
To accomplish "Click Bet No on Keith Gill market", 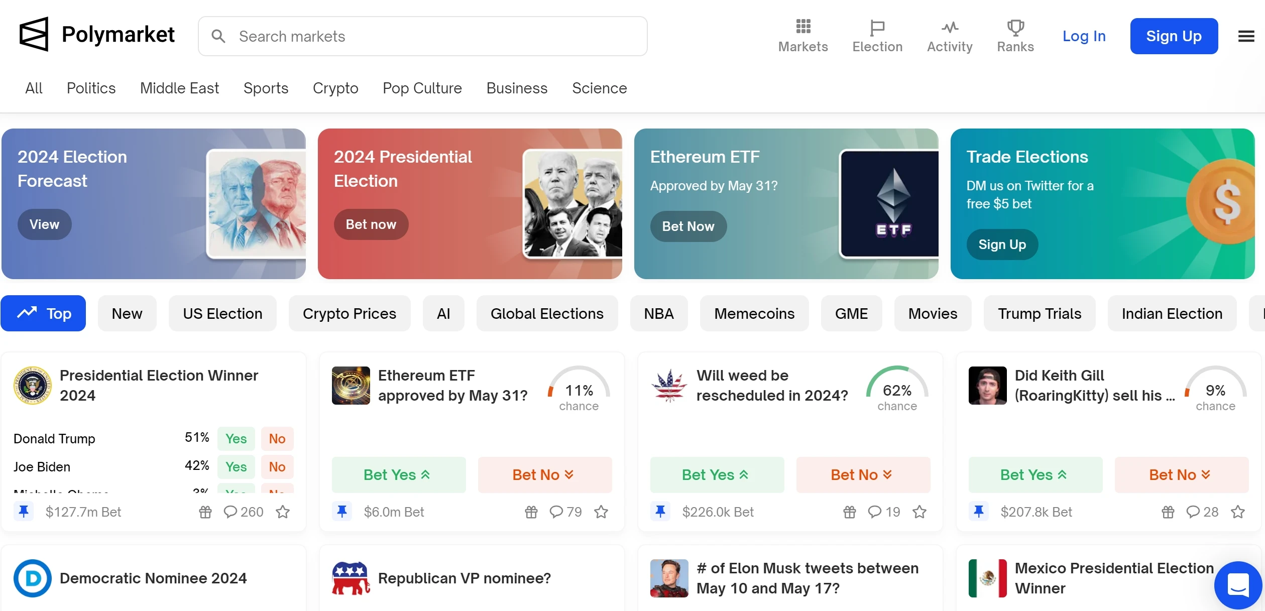I will point(1181,475).
